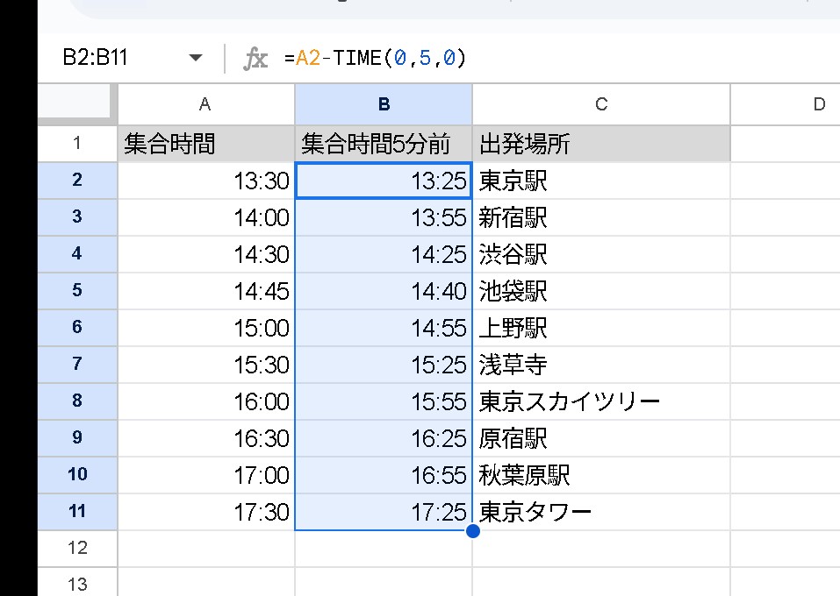The image size is (840, 596).
Task: Click header cell 集合時間
Action: click(205, 144)
